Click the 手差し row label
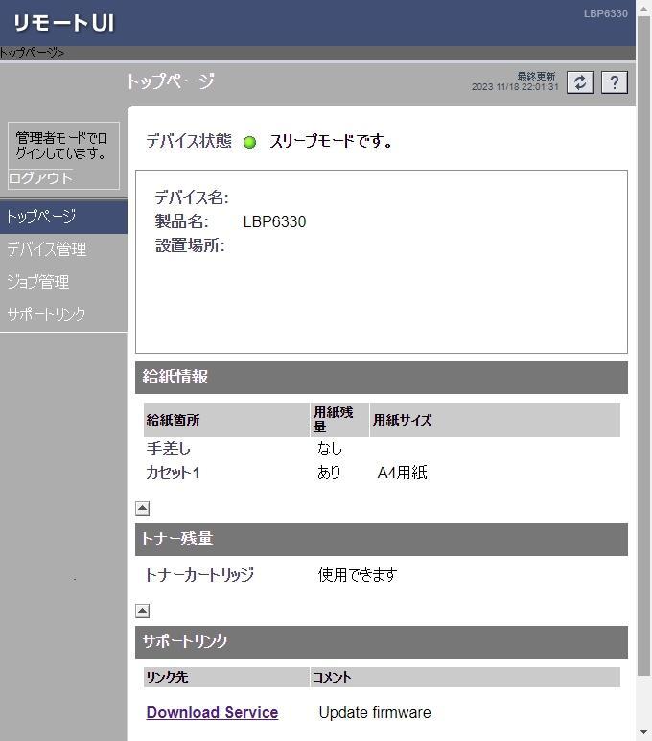The width and height of the screenshot is (652, 741). [169, 449]
